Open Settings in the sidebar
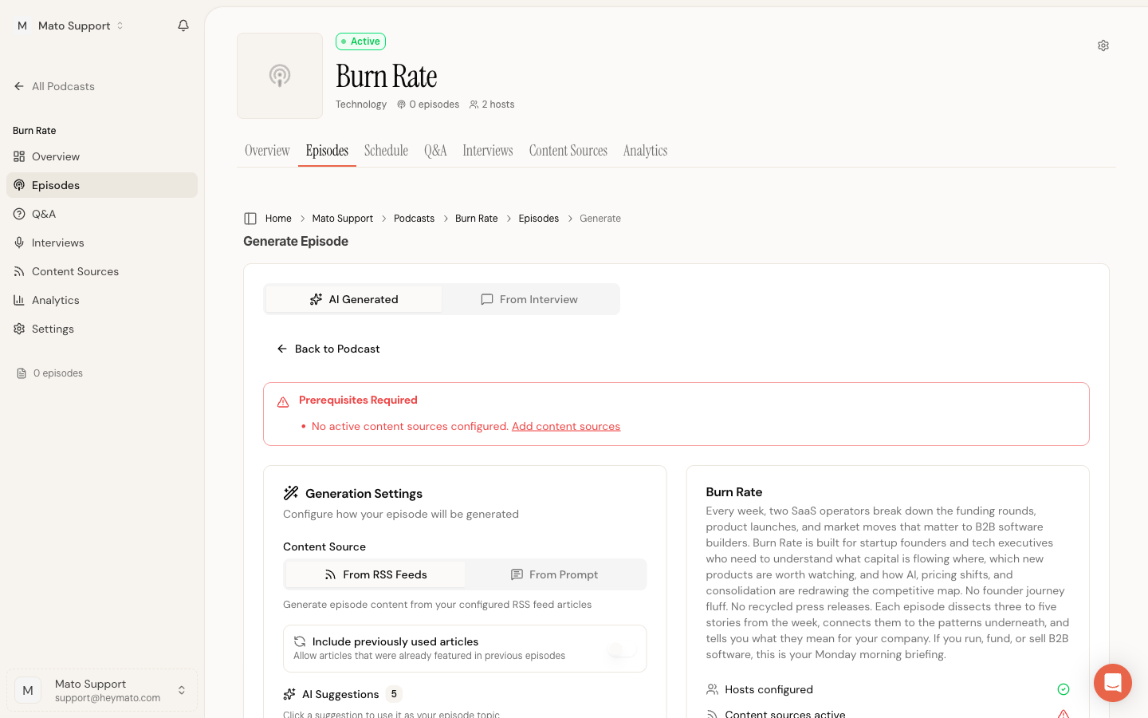The width and height of the screenshot is (1148, 718). [102, 329]
